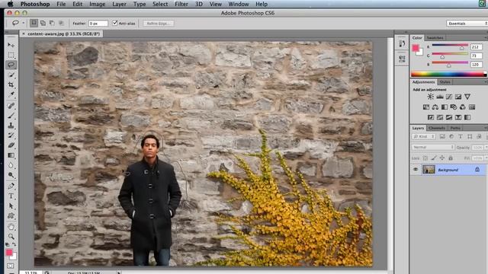Add an Exposure adjustment
488x274 pixels.
tap(458, 97)
